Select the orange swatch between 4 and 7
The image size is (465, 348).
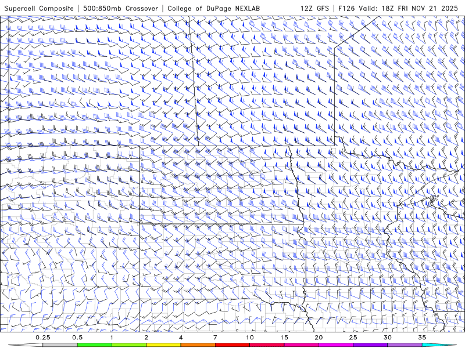pos(198,345)
